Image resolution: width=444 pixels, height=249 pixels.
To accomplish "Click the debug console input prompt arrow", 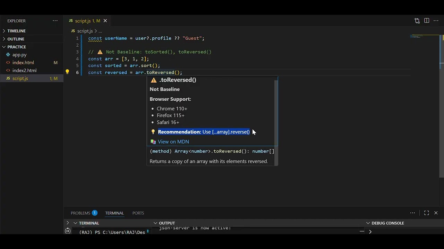I will [x=370, y=232].
